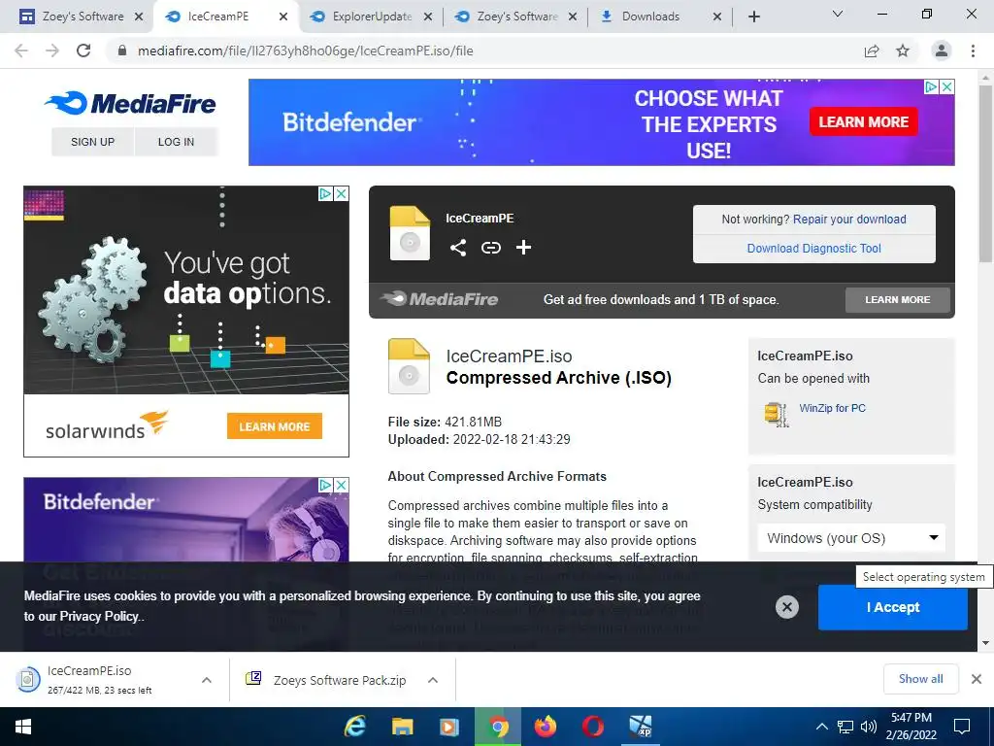Open Windows Start menu
The height and width of the screenshot is (746, 994).
coord(23,727)
